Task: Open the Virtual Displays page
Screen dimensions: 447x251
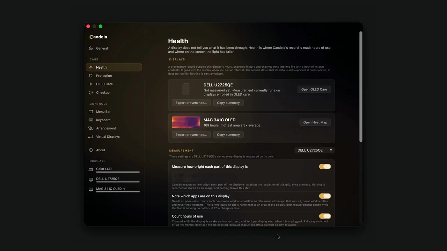Action: coord(114,137)
